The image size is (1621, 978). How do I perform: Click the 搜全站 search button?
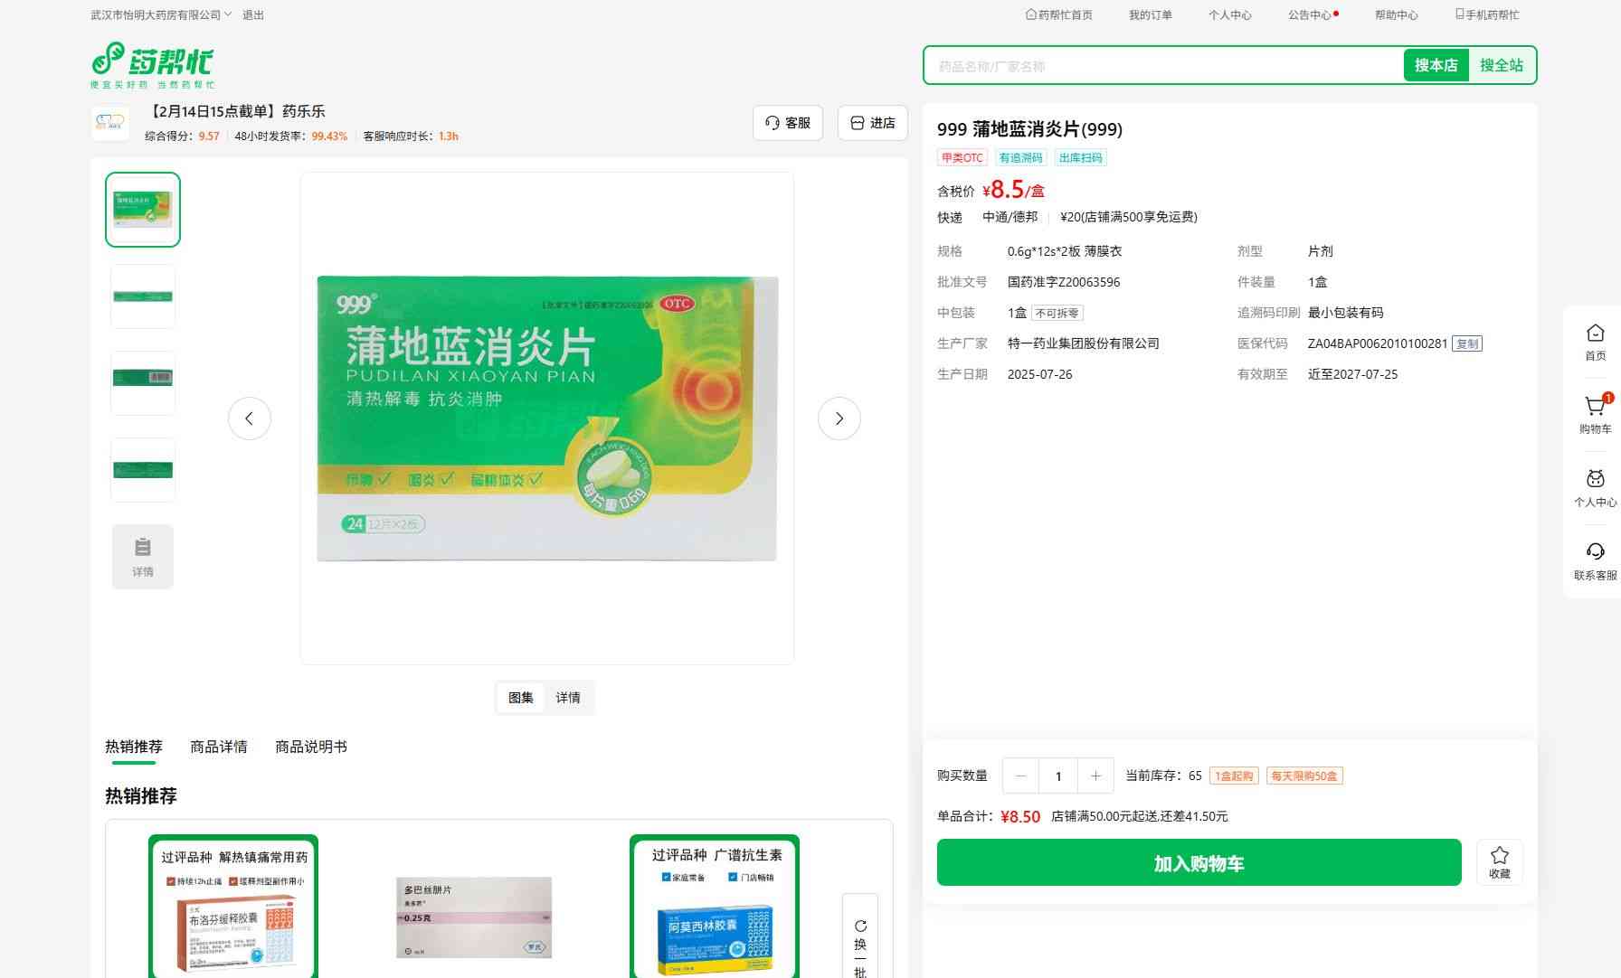point(1501,65)
